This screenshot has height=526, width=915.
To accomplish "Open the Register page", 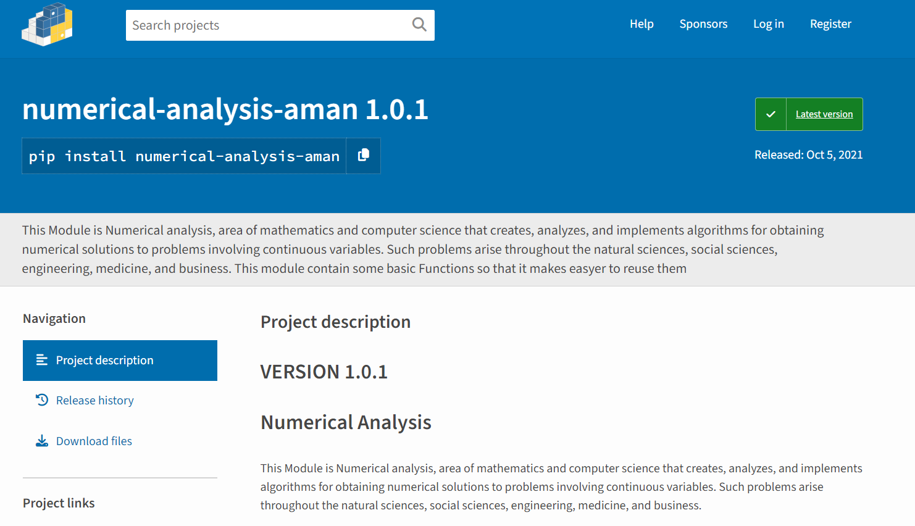I will coord(830,24).
